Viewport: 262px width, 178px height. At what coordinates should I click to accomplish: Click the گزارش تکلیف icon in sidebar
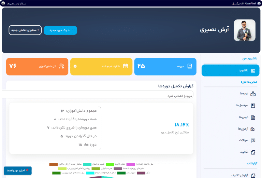(x=253, y=176)
